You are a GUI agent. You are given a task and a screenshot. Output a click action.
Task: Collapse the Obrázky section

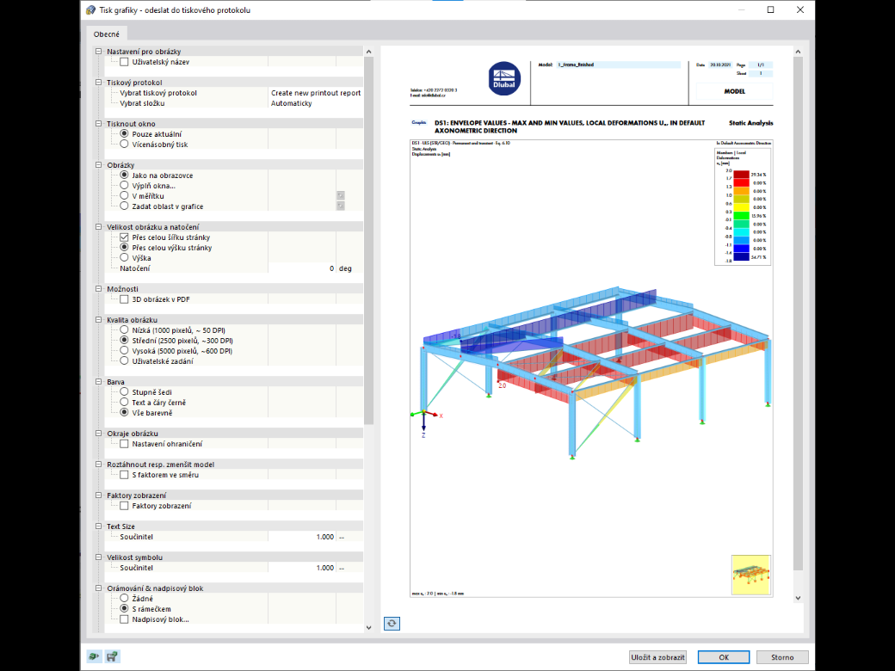[99, 165]
